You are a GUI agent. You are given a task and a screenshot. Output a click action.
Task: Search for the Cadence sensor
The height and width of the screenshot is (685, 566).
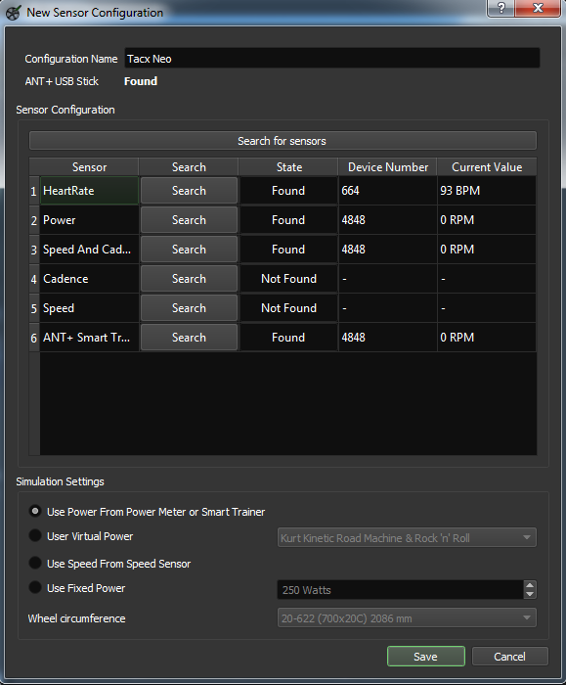[x=189, y=279]
